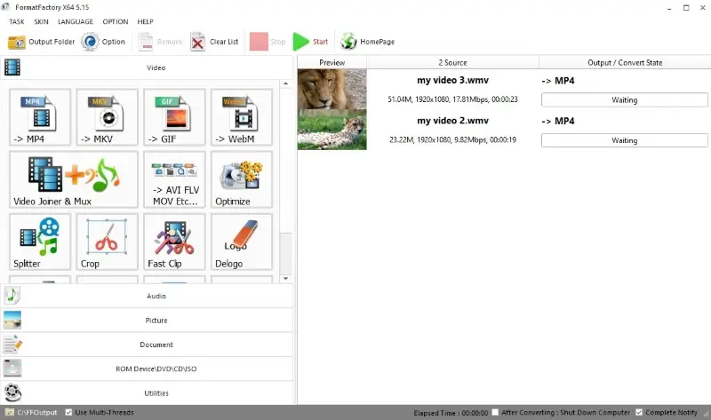This screenshot has width=711, height=420.
Task: Click the 23.22M details of my video 2.wmv
Action: pos(452,139)
